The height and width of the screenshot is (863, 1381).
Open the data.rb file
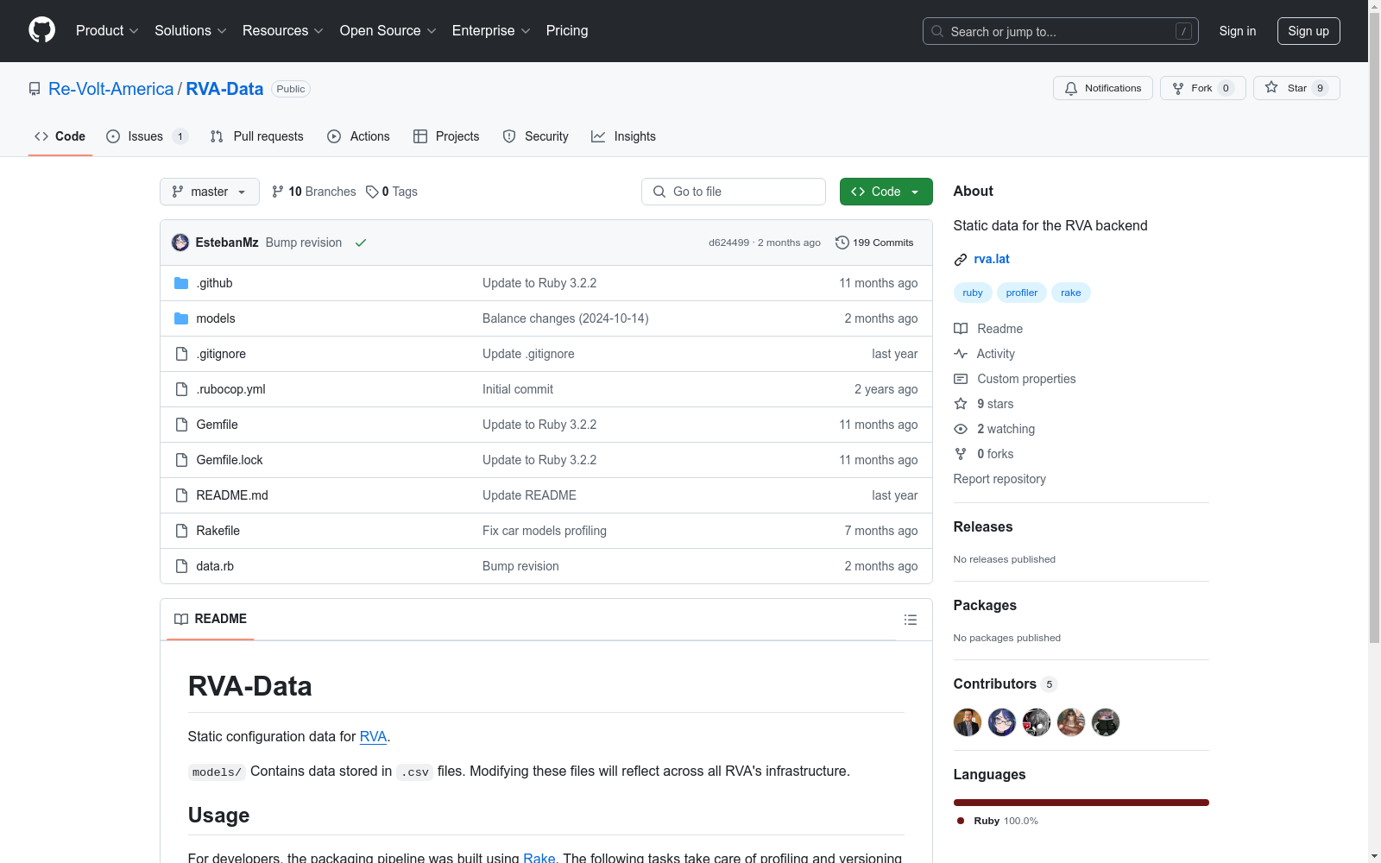pos(215,566)
